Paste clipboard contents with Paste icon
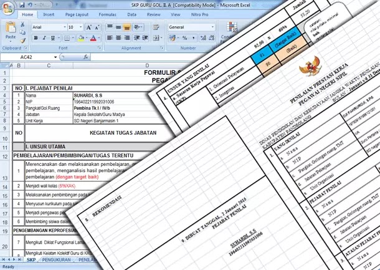The height and width of the screenshot is (270, 380). pyautogui.click(x=11, y=27)
